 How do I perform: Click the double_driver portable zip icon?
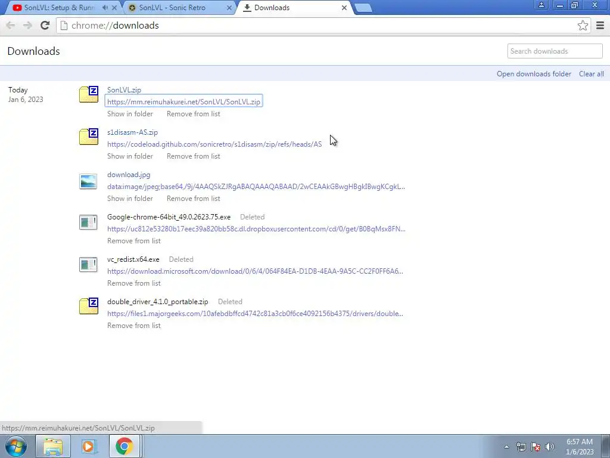(89, 306)
